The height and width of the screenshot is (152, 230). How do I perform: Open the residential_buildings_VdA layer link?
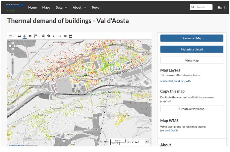click(175, 81)
